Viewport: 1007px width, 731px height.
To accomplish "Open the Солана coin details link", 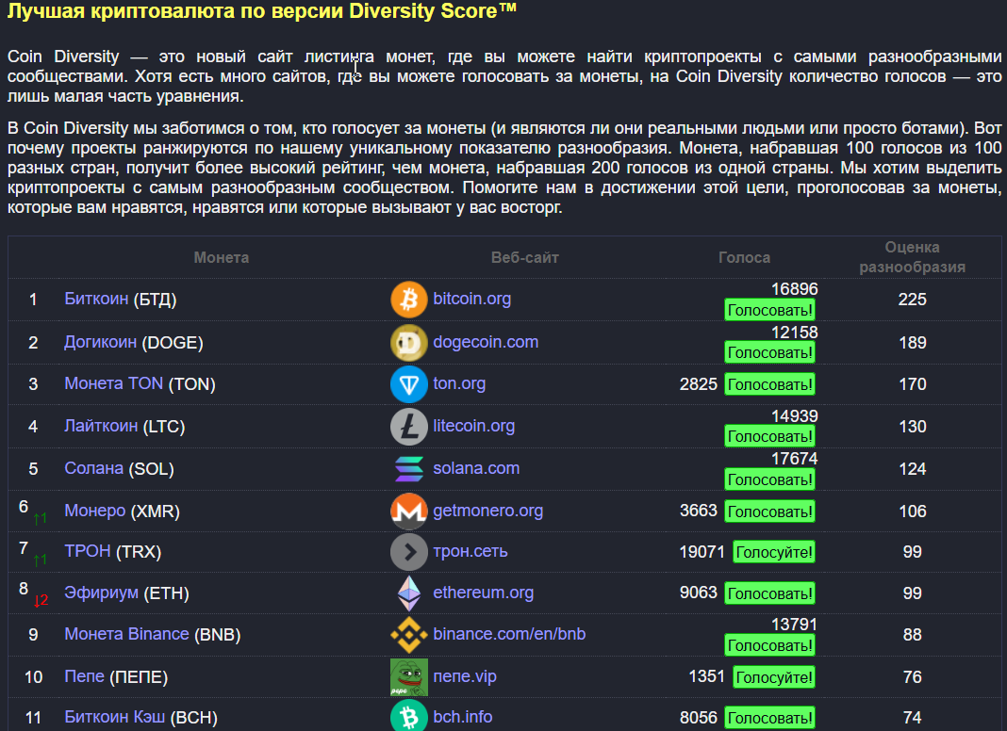I will click(93, 468).
